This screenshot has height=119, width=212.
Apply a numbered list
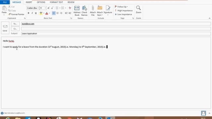pos(63,8)
